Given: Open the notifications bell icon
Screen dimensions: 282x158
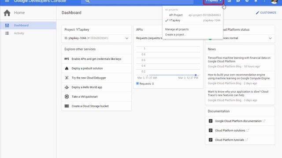Looking at the screenshot, I should [x=256, y=1].
